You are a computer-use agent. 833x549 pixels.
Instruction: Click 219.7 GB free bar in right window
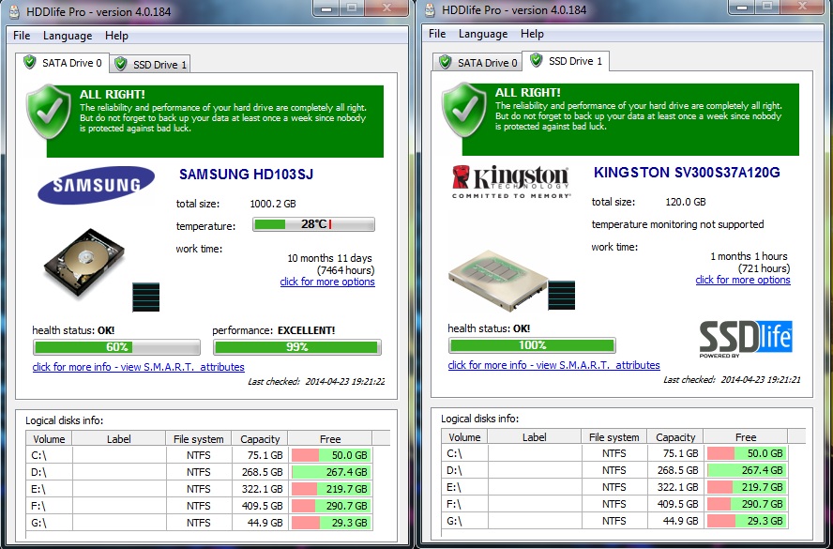pos(746,487)
